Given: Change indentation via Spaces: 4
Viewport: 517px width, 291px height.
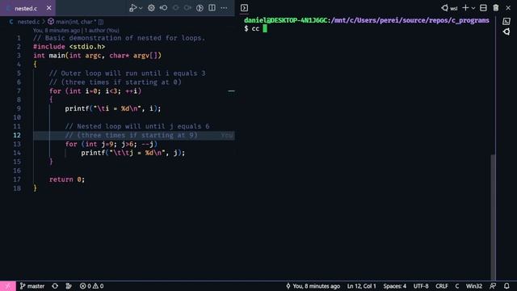Looking at the screenshot, I should coord(395,286).
